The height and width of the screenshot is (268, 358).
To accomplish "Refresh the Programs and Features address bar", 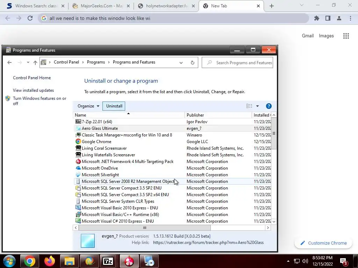I will [x=193, y=62].
